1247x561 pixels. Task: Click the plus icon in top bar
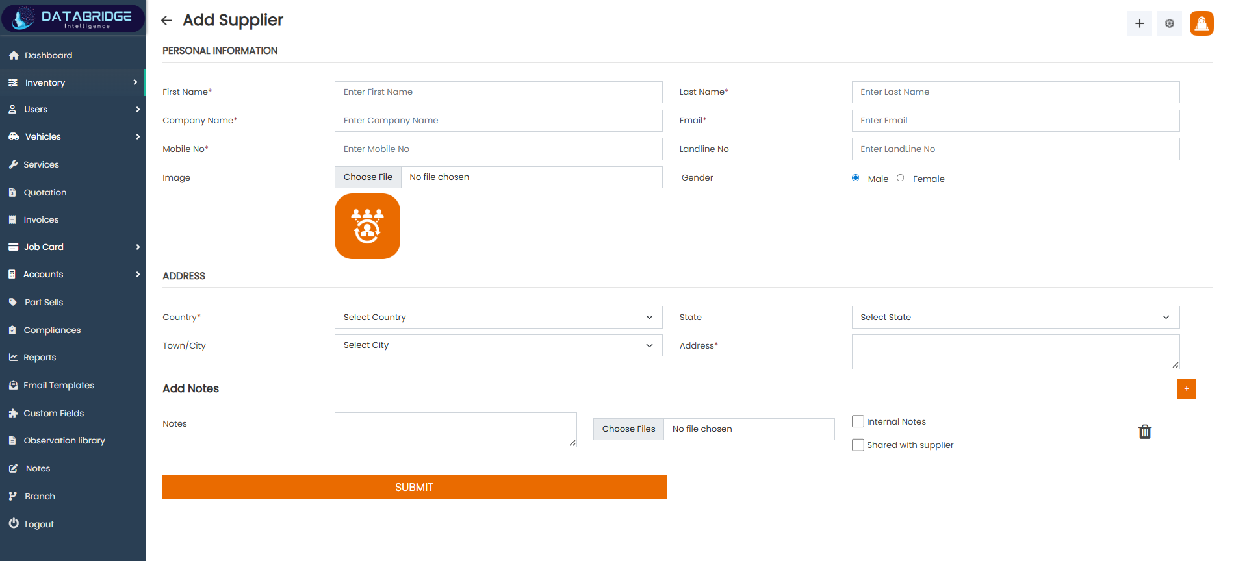point(1140,23)
